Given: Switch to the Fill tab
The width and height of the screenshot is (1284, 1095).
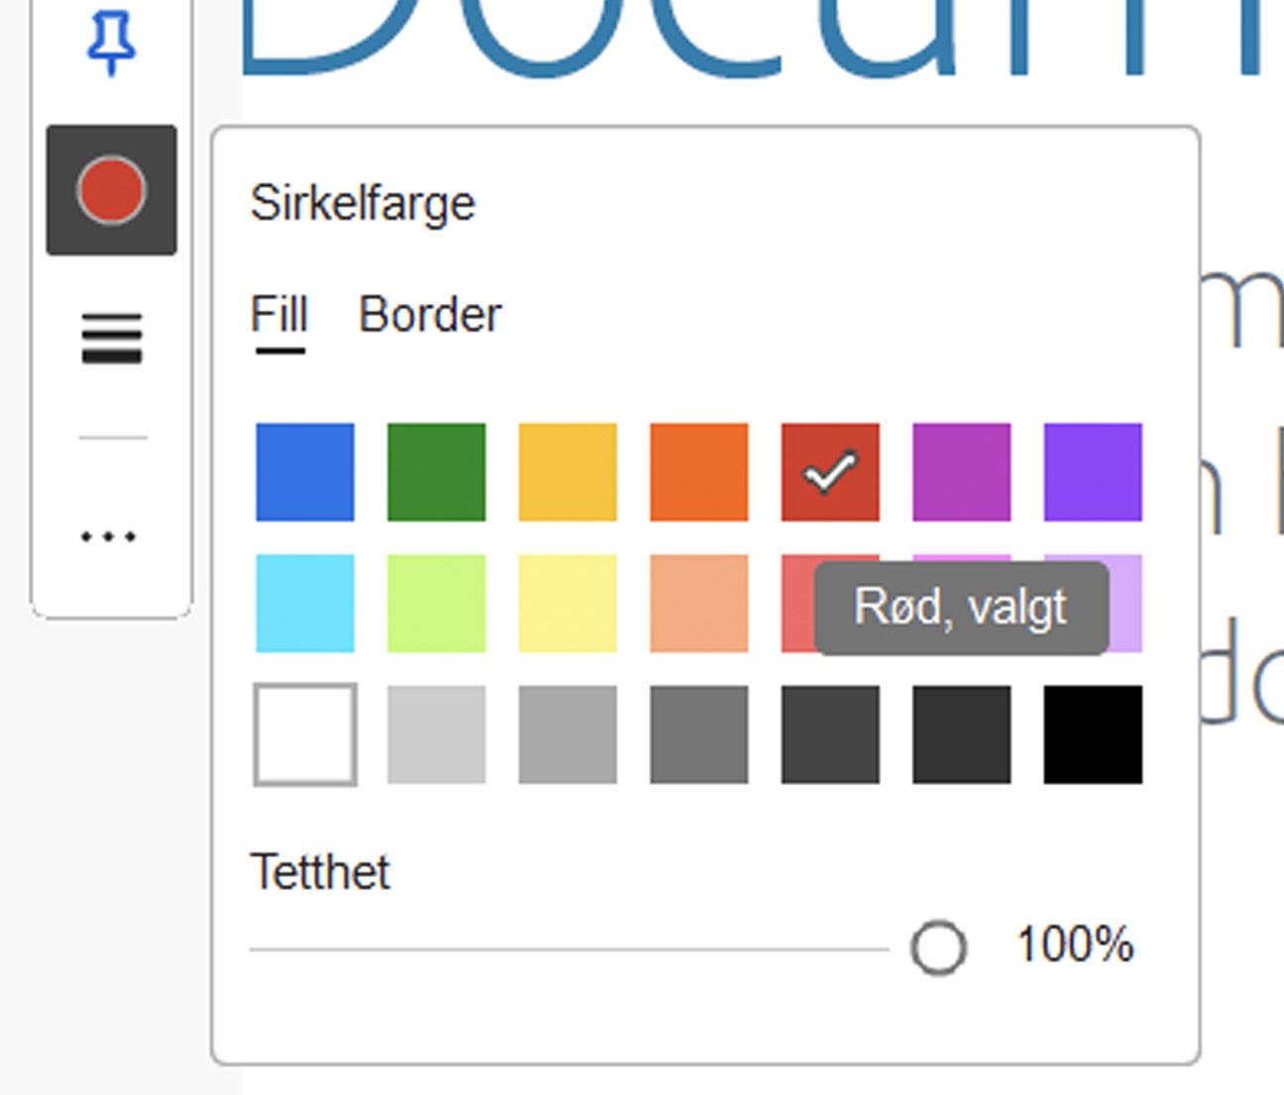Looking at the screenshot, I should coord(279,316).
